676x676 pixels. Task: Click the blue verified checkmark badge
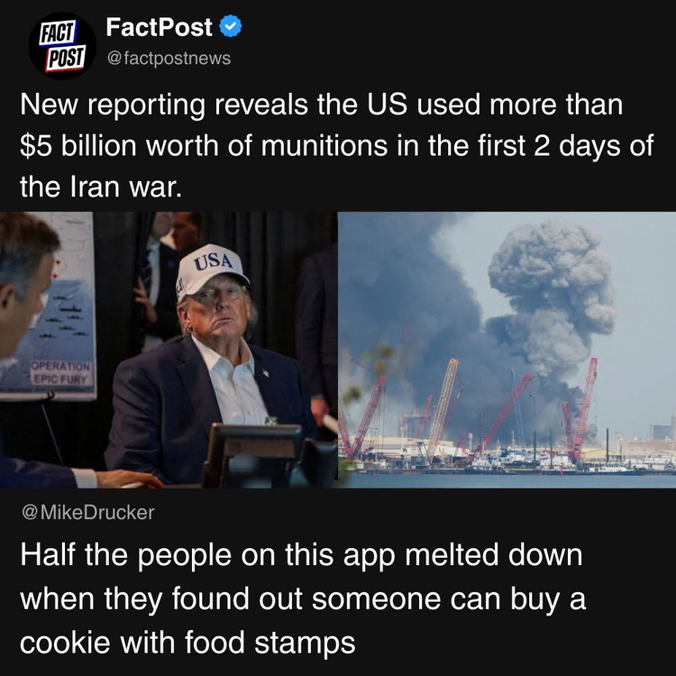pos(231,27)
